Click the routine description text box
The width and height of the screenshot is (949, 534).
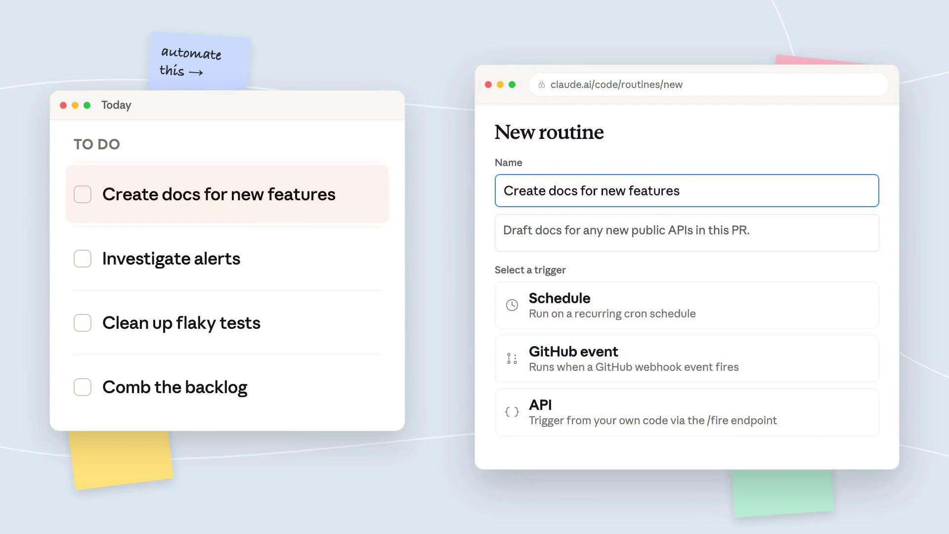pos(687,232)
